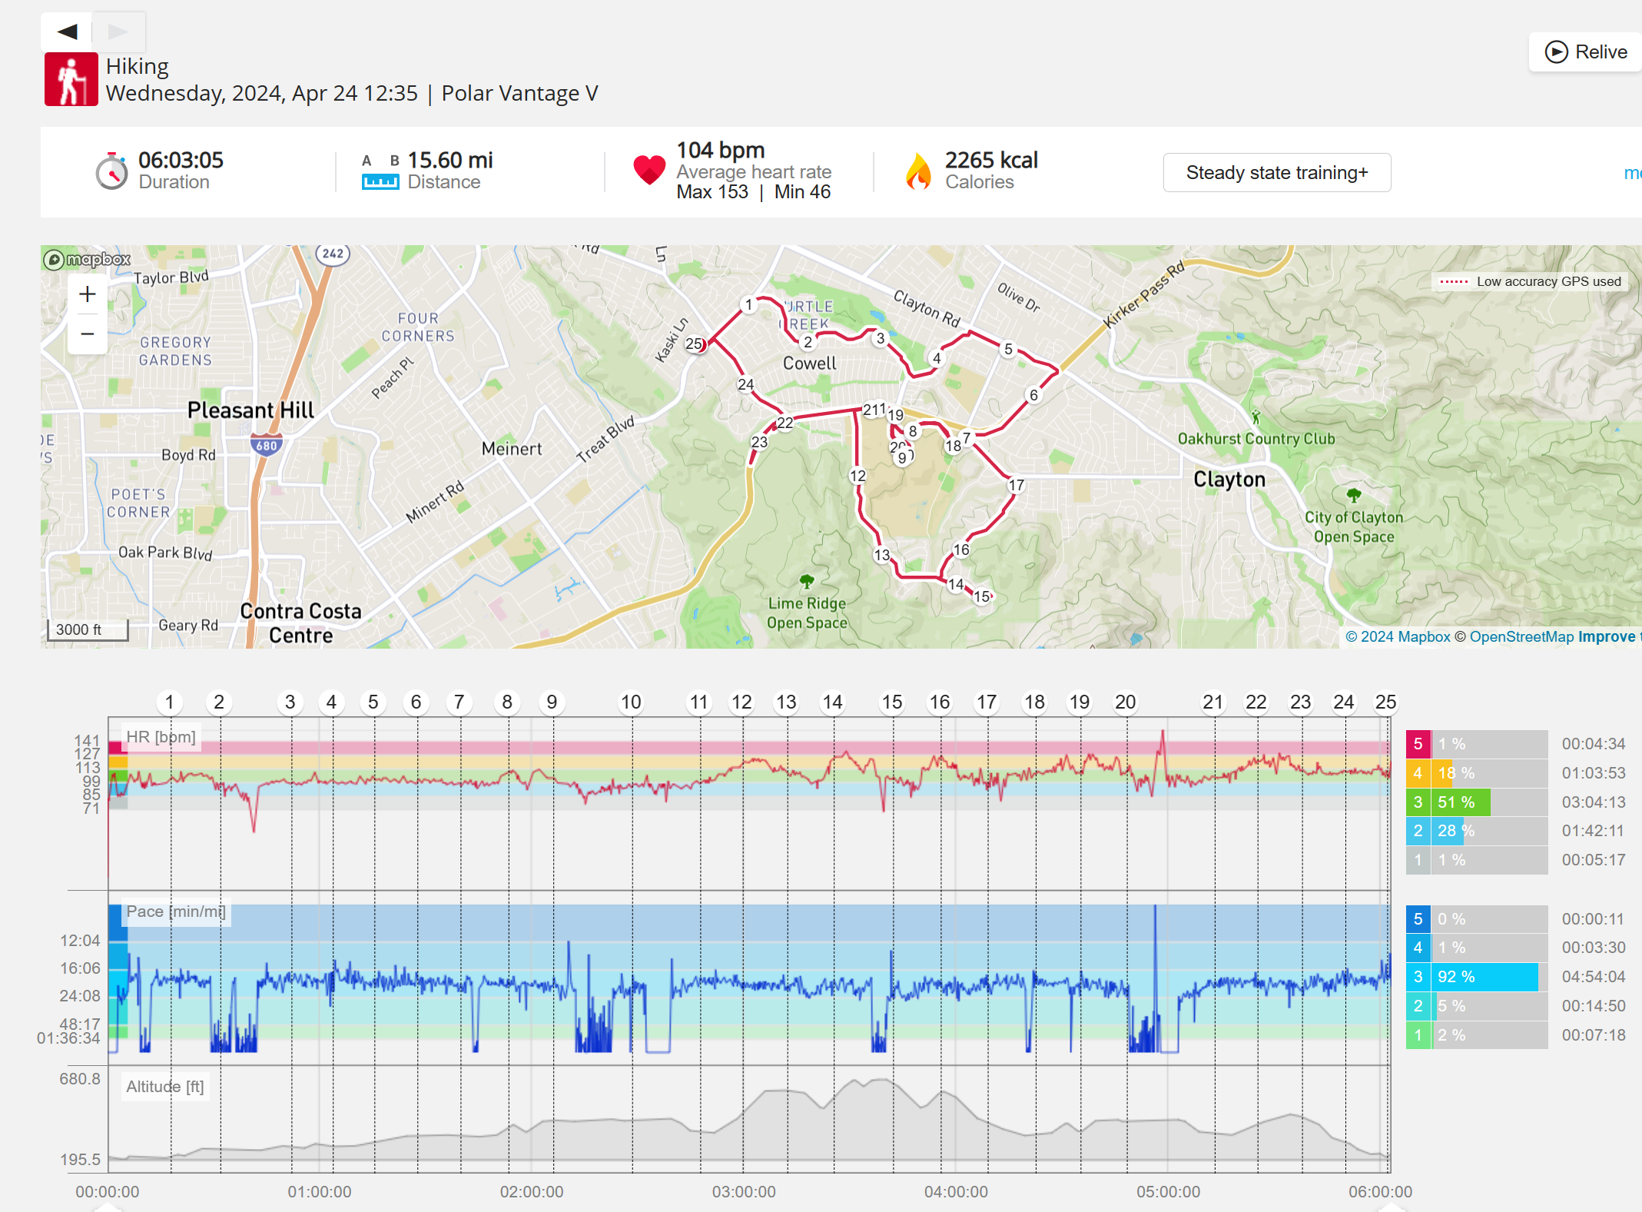
Task: Select lap marker 21 above the chart
Action: pyautogui.click(x=1212, y=702)
